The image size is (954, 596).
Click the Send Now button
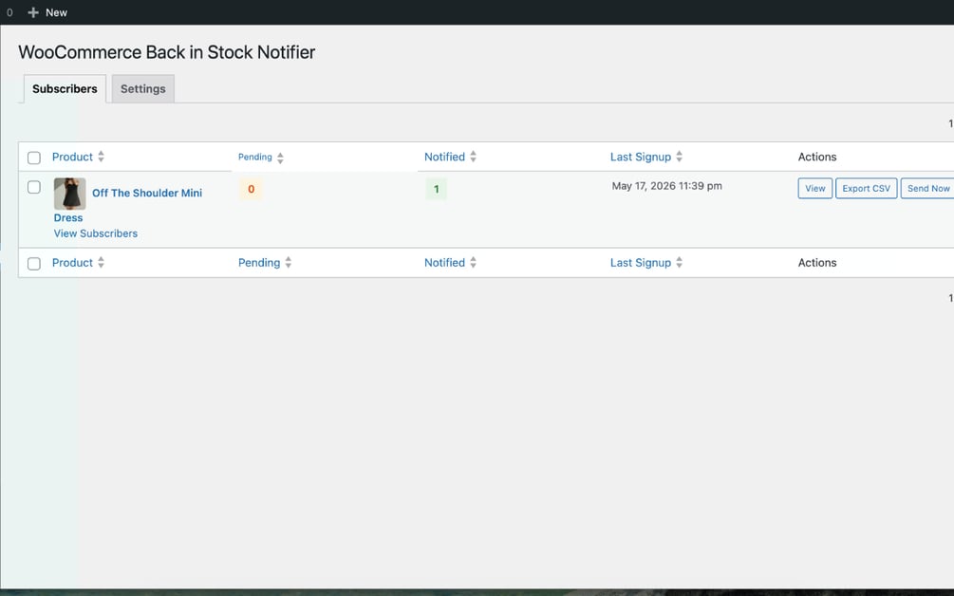coord(927,189)
